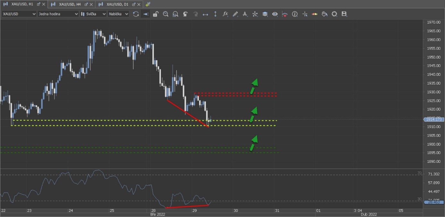
Task: Open the info circle icon
Action: 295,14
